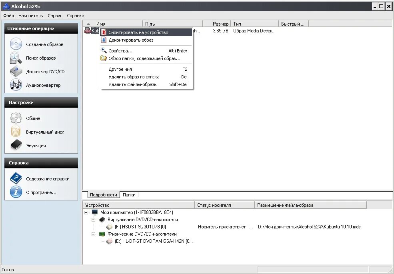Screen dimensions: 394x274
Task: Click the Быстрый... column header
Action: tap(294, 24)
